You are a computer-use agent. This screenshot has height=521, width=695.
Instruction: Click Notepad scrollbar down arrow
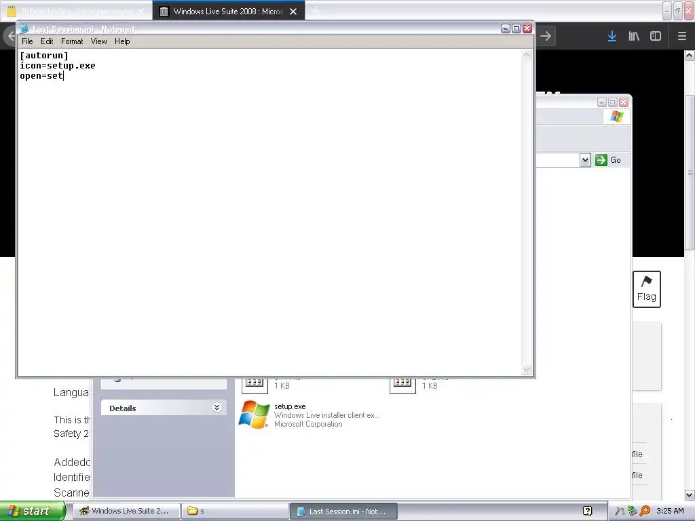tap(527, 370)
